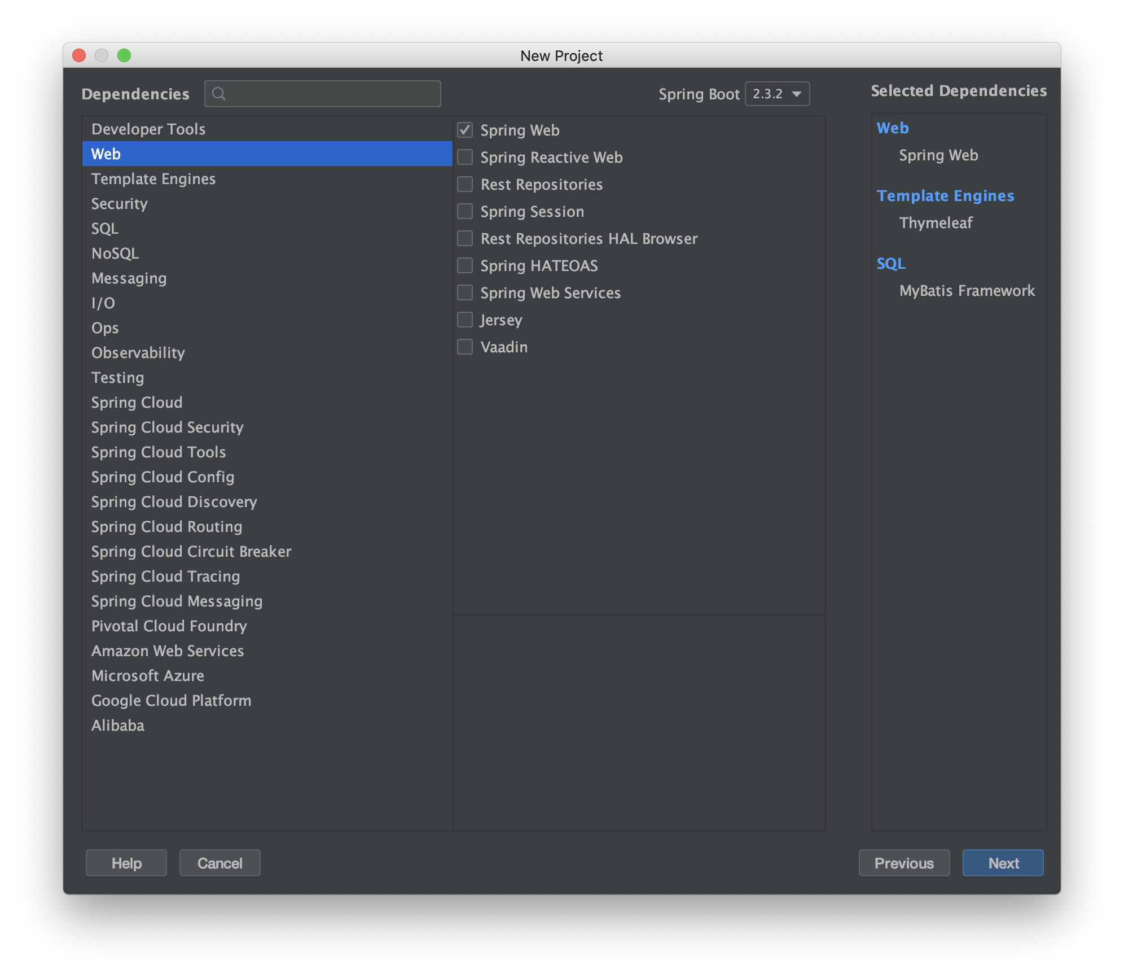Click the green zoom window button
Screen dimensions: 1124x978
click(124, 55)
